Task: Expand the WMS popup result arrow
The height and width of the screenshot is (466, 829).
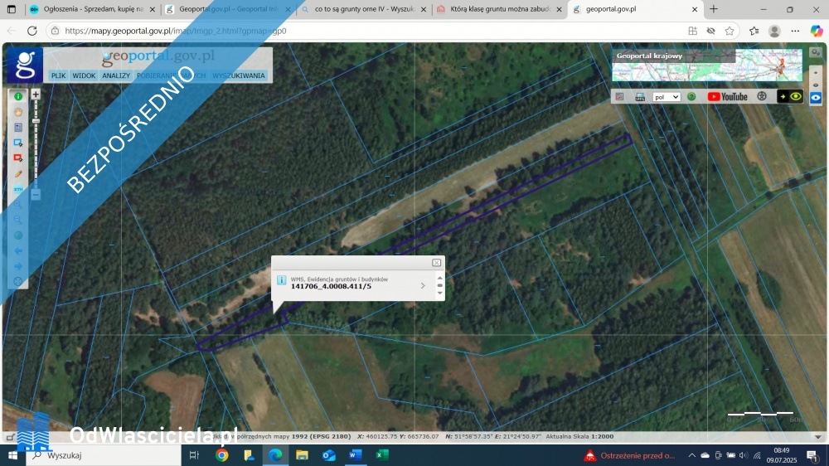Action: [x=423, y=286]
